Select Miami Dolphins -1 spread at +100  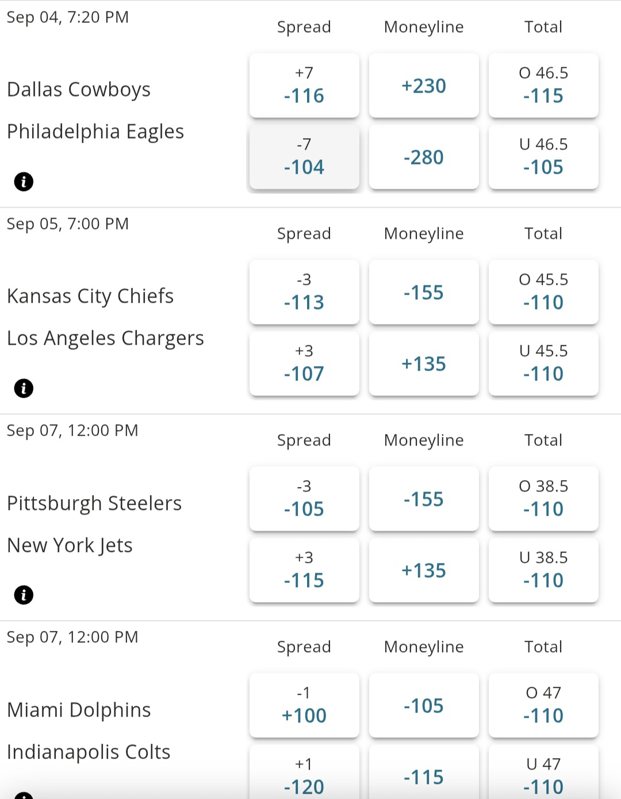click(x=304, y=705)
